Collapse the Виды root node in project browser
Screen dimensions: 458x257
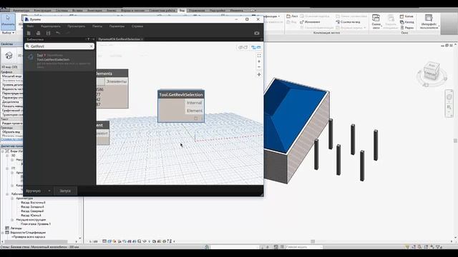[x=3, y=151]
